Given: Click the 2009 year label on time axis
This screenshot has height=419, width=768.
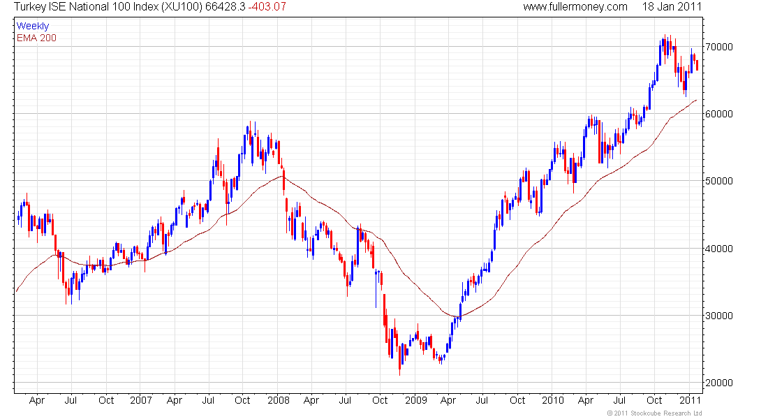Looking at the screenshot, I should pyautogui.click(x=416, y=400).
